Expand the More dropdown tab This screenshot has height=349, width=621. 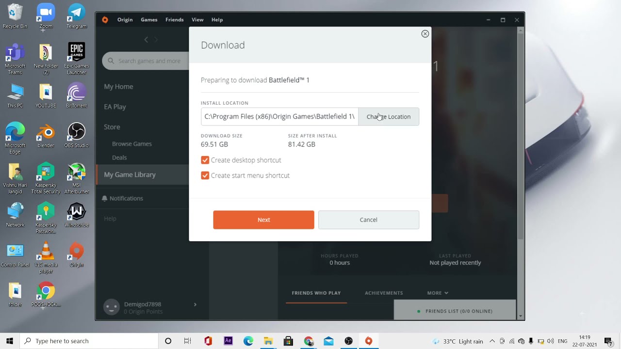click(x=438, y=293)
